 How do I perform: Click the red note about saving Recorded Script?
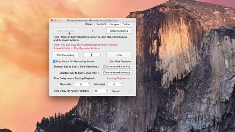(x=86, y=47)
